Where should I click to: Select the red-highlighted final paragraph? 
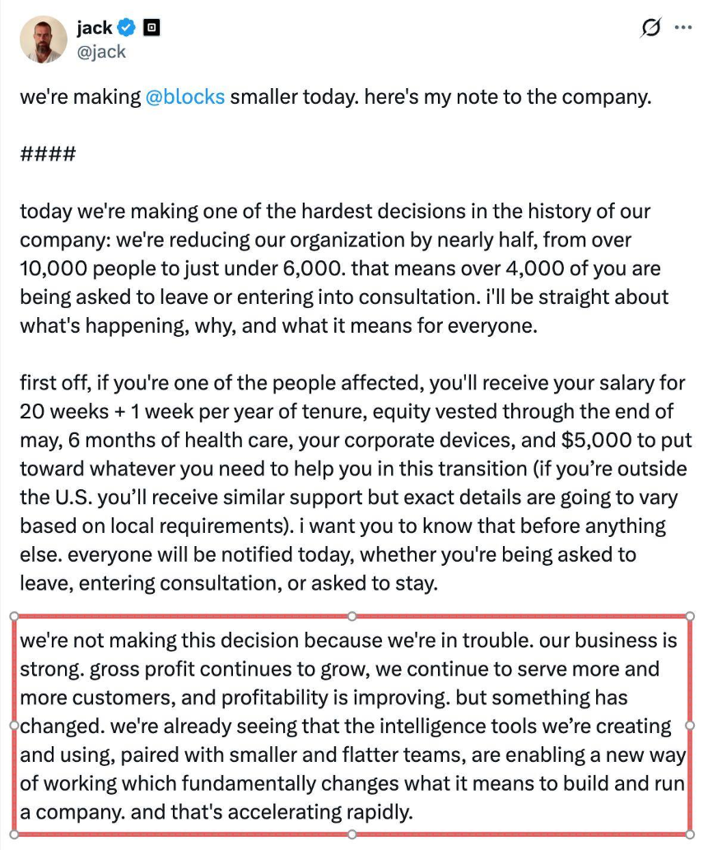point(352,725)
